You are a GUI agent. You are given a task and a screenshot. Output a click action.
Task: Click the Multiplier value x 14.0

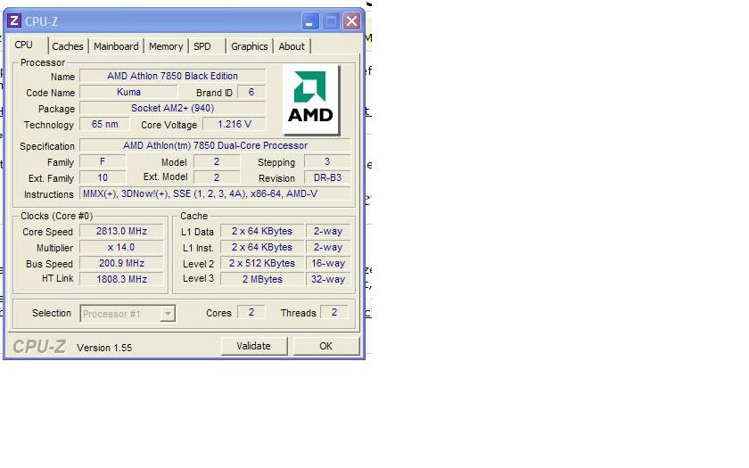click(121, 248)
